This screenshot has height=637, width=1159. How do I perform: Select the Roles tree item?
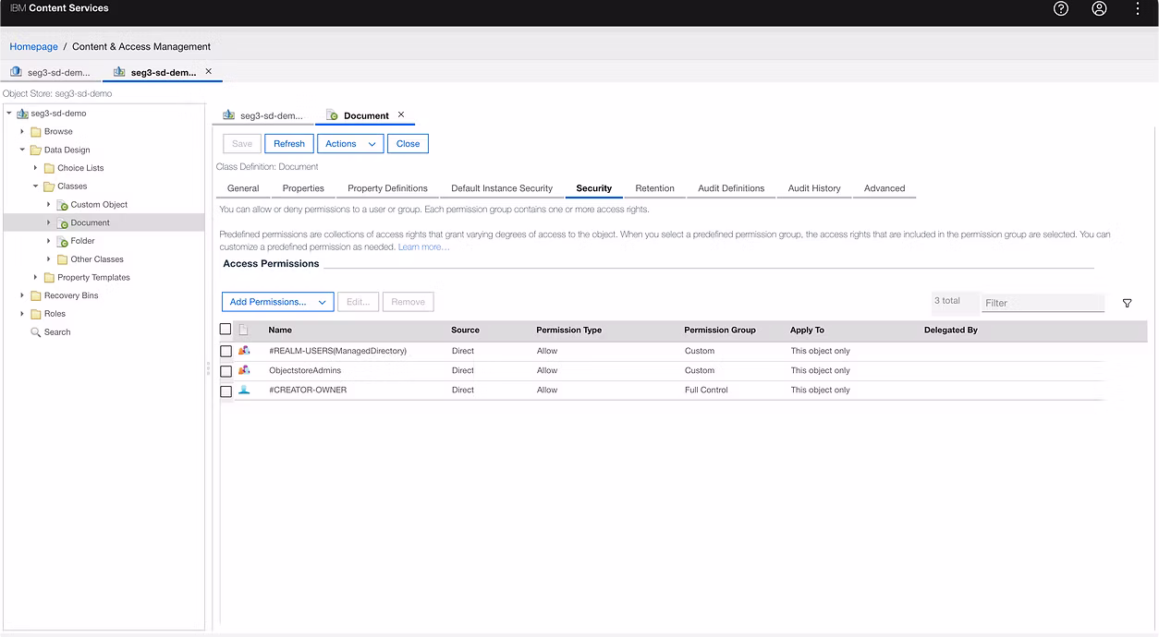[55, 314]
